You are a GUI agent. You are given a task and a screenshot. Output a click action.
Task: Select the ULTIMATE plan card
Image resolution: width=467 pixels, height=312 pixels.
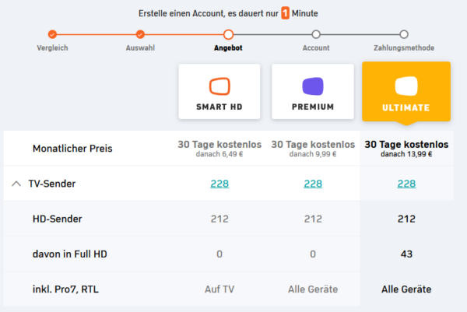406,92
